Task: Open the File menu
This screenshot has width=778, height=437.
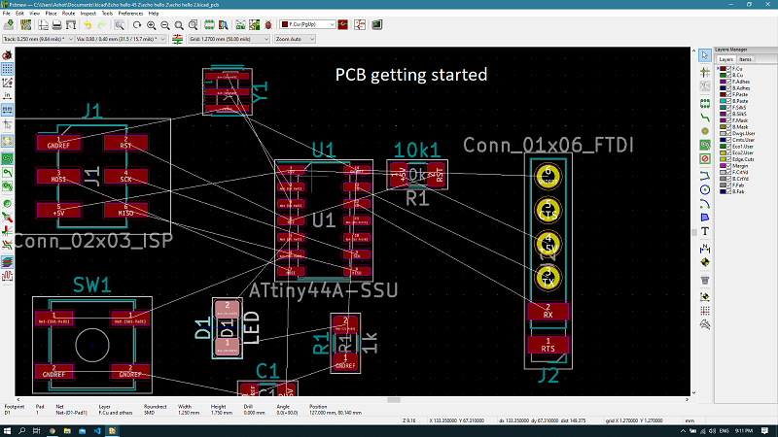Action: coord(7,14)
